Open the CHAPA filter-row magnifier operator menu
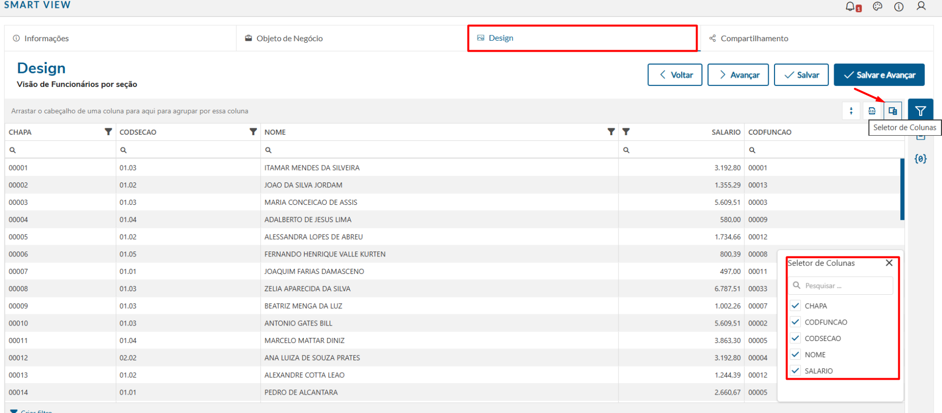This screenshot has height=413, width=942. pyautogui.click(x=13, y=150)
